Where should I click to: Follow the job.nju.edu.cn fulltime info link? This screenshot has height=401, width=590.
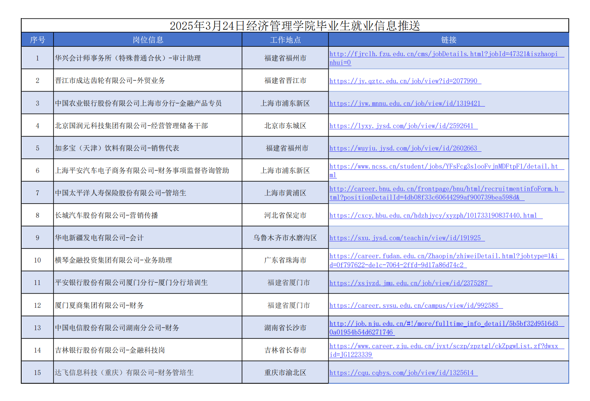pos(443,324)
